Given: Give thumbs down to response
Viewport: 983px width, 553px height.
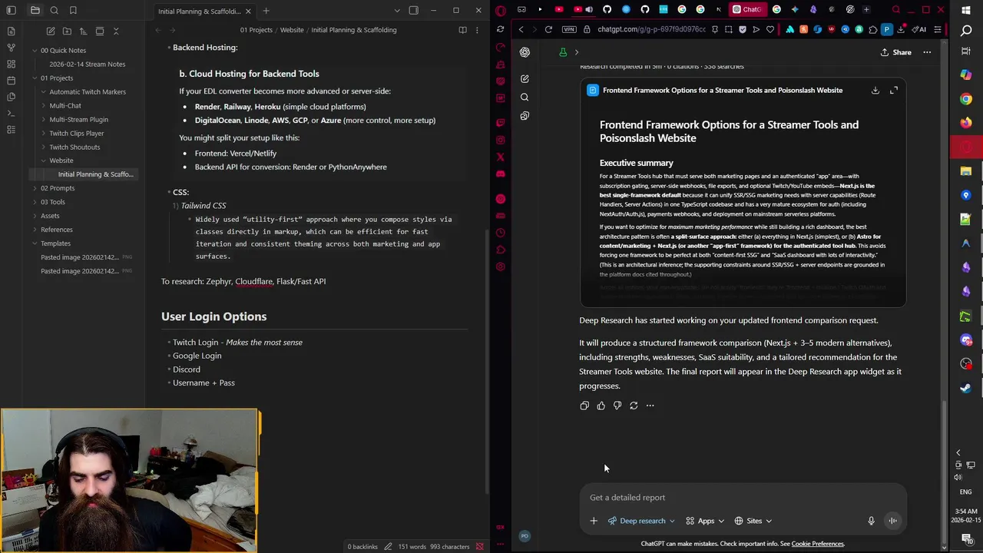Looking at the screenshot, I should coord(617,406).
